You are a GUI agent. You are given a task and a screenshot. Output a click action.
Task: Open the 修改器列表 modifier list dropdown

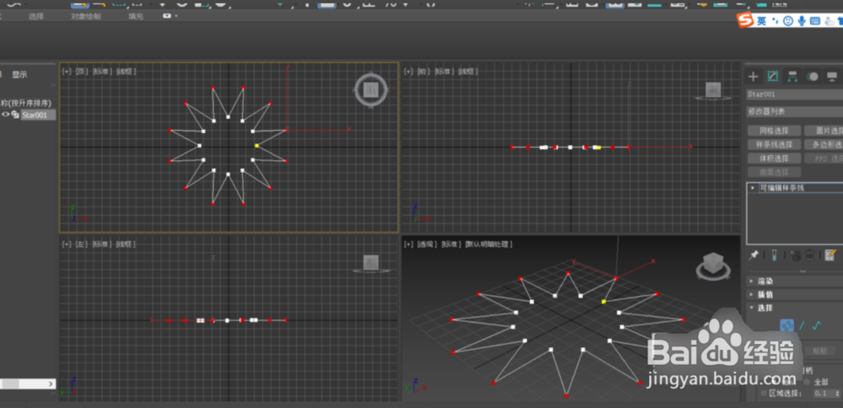[794, 112]
